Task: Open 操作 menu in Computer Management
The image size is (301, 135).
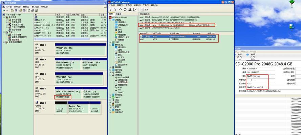Action: coord(17,7)
